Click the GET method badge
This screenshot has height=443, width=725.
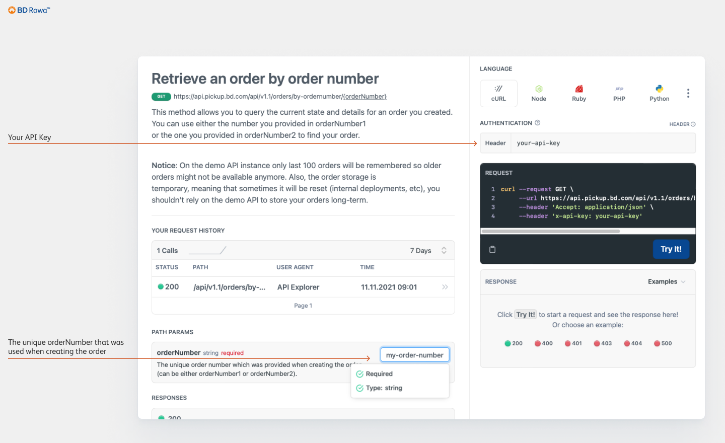pyautogui.click(x=161, y=97)
